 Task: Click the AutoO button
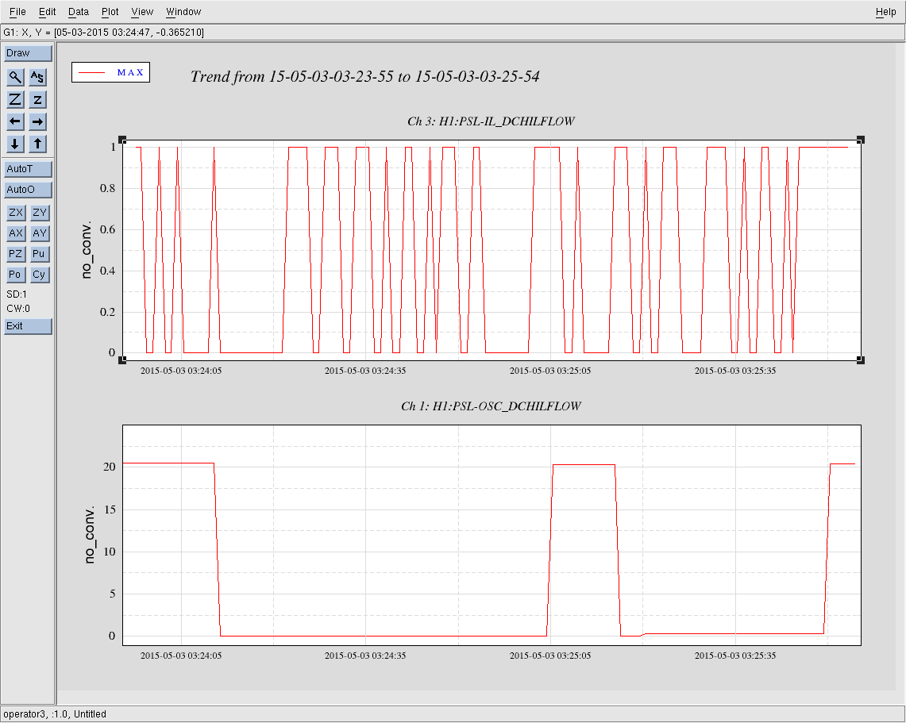click(x=28, y=190)
